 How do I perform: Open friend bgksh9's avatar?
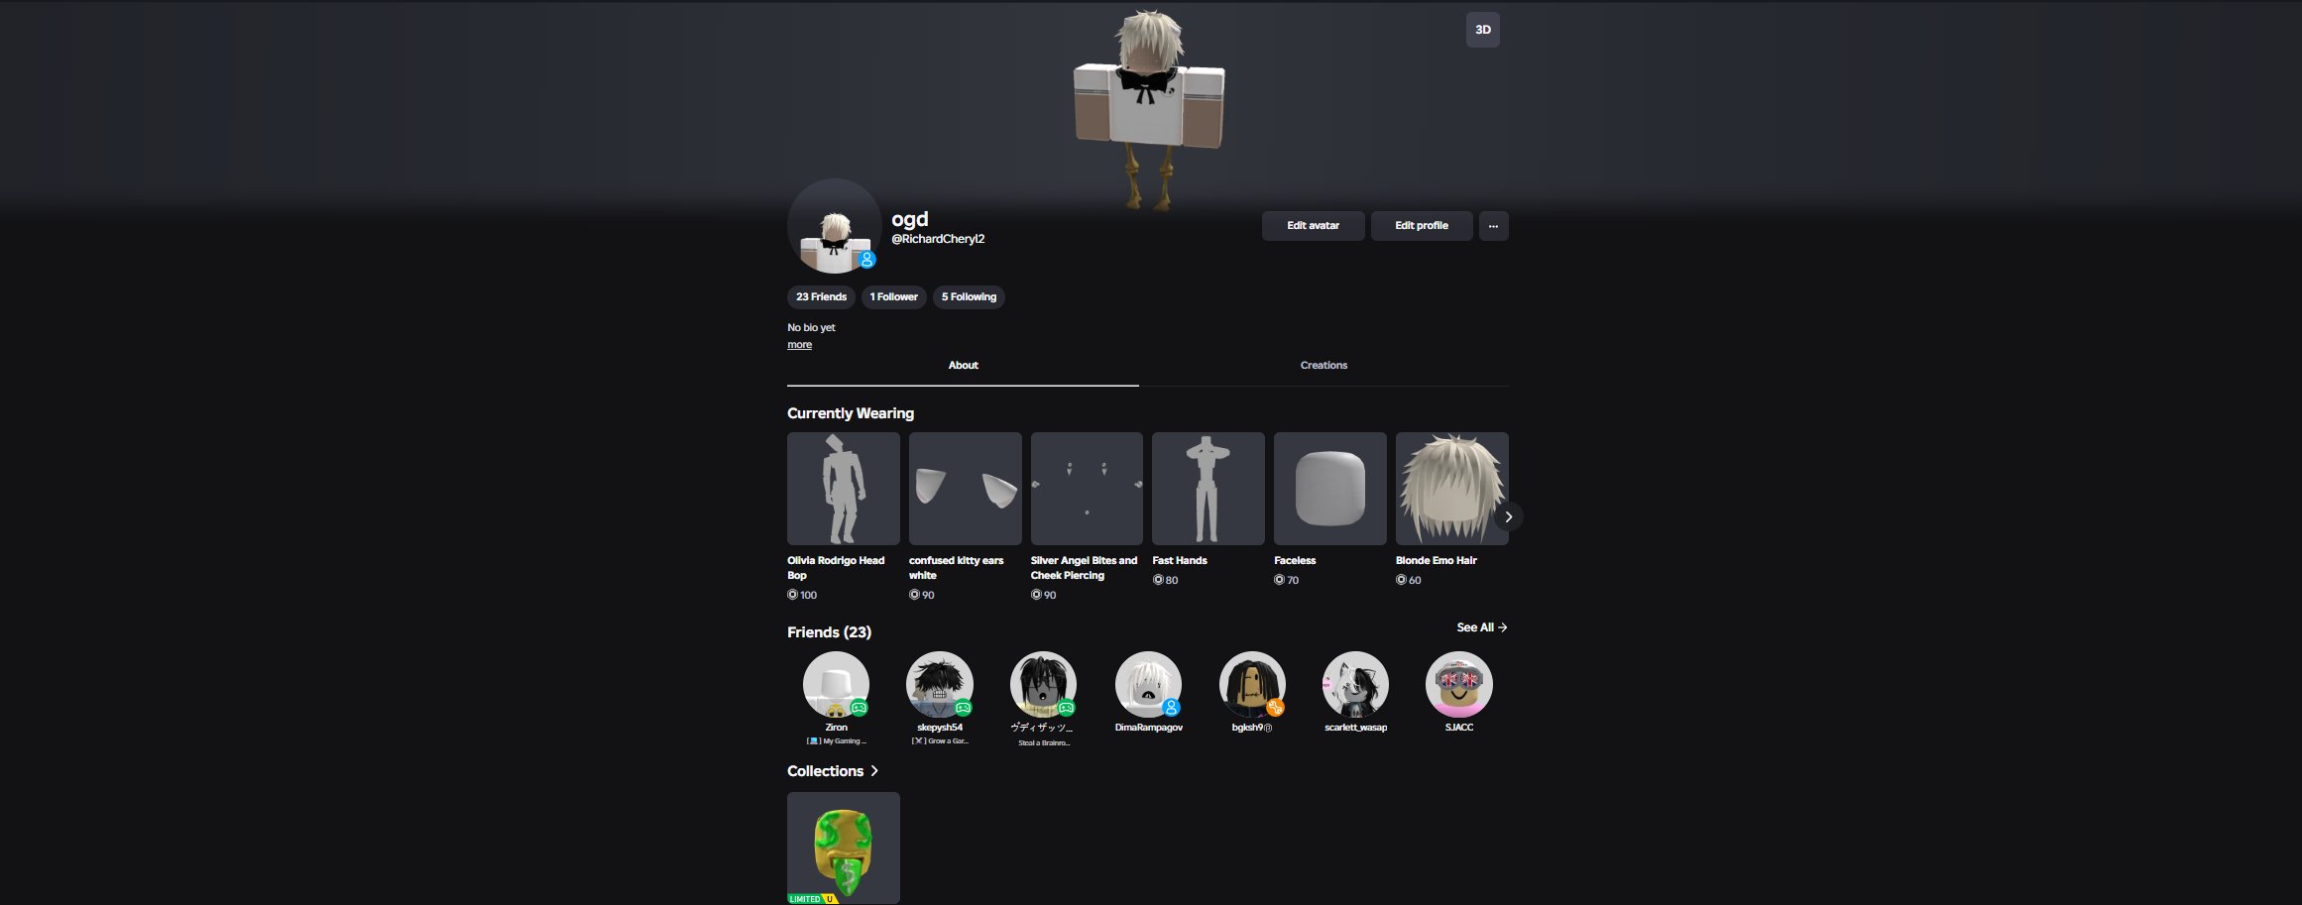tap(1252, 685)
